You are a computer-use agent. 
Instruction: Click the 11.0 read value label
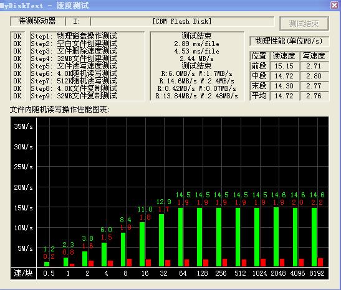tap(145, 209)
